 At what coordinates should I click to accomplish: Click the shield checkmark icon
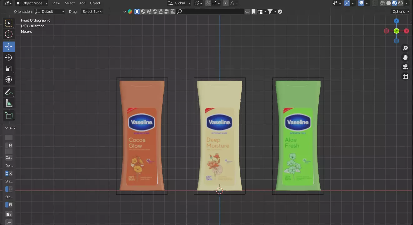280,12
